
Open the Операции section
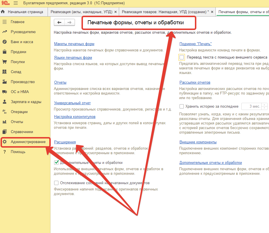pos(19,112)
